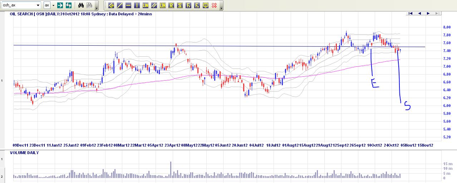Viewport: 457px width, 183px height.
Task: Click the 15Nov12 date axis label
Action: pos(426,145)
